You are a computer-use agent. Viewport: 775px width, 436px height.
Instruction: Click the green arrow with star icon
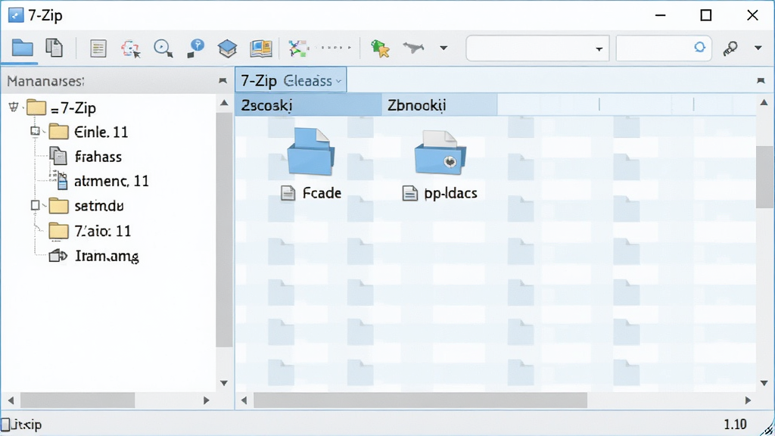(x=380, y=48)
